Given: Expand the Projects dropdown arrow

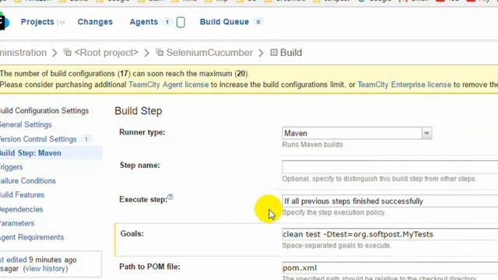Looking at the screenshot, I should (61, 23).
